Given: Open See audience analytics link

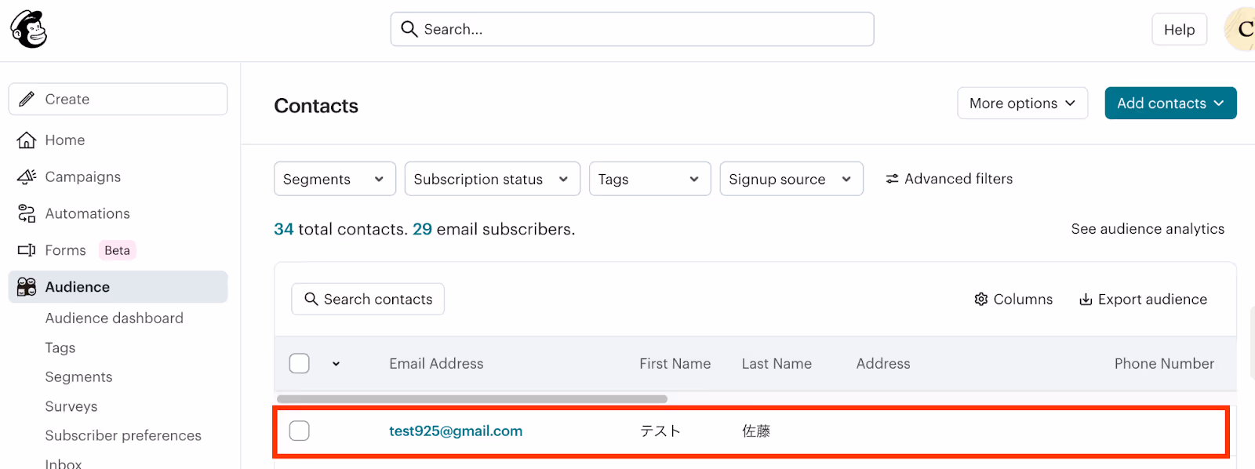Looking at the screenshot, I should pos(1148,228).
